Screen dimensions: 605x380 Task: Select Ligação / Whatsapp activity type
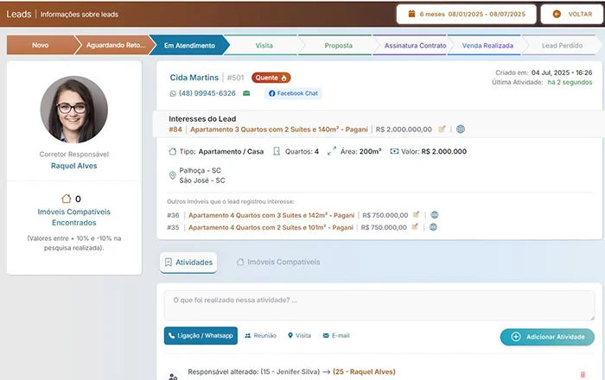(x=201, y=336)
